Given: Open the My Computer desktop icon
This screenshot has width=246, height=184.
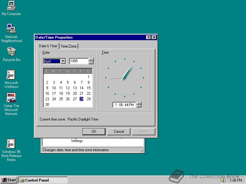Looking at the screenshot, I should pos(11,8).
